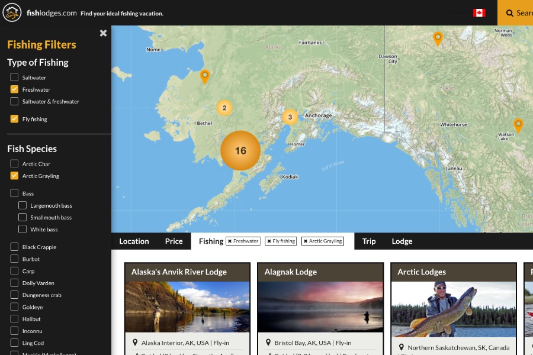Check the Burbot checkbox
Image resolution: width=533 pixels, height=355 pixels.
14,259
